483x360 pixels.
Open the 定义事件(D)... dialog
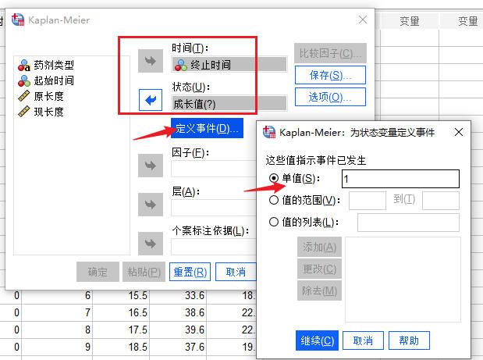[207, 128]
